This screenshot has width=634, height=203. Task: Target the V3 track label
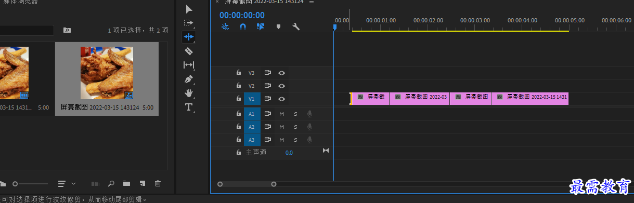[252, 73]
